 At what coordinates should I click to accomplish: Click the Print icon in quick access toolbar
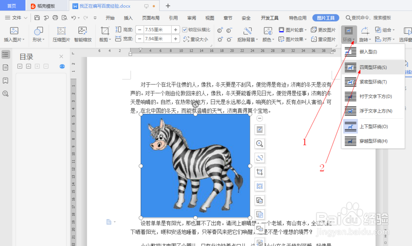click(x=55, y=18)
